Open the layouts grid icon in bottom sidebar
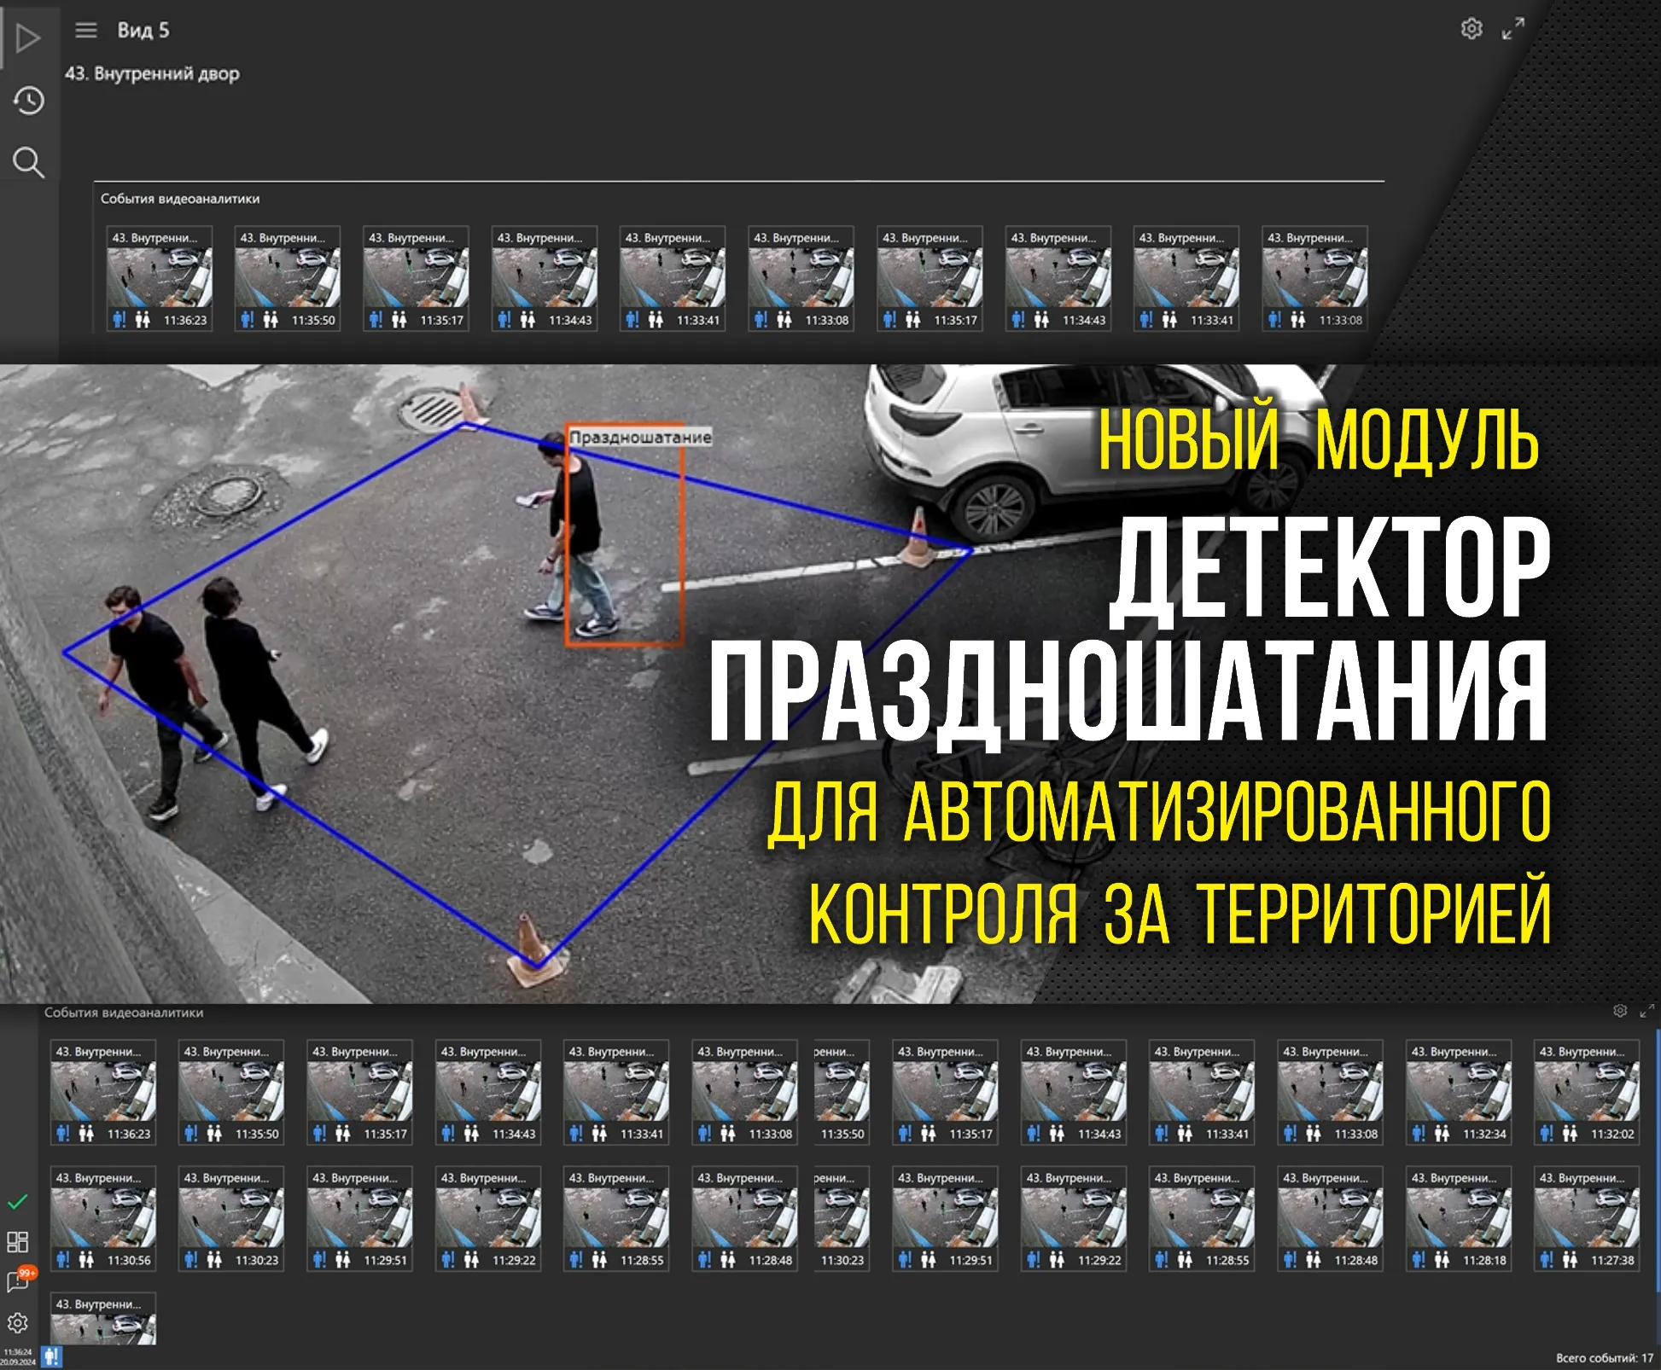 (x=18, y=1241)
